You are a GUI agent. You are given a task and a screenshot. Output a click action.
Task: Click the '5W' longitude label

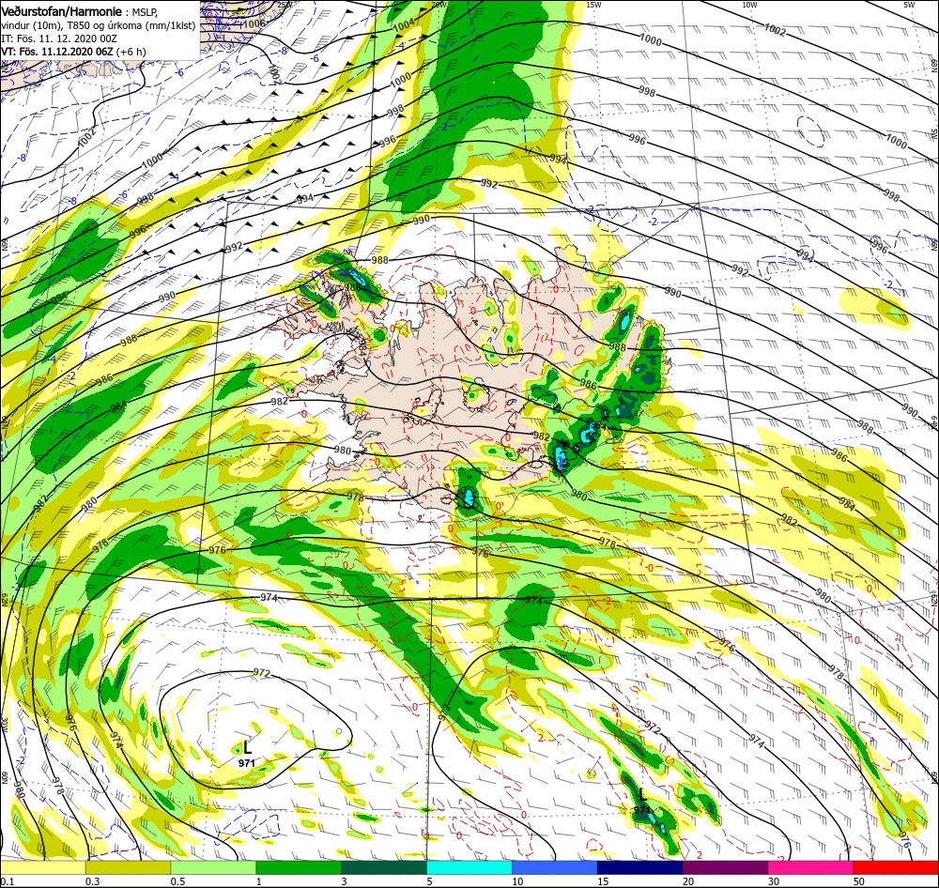point(908,5)
